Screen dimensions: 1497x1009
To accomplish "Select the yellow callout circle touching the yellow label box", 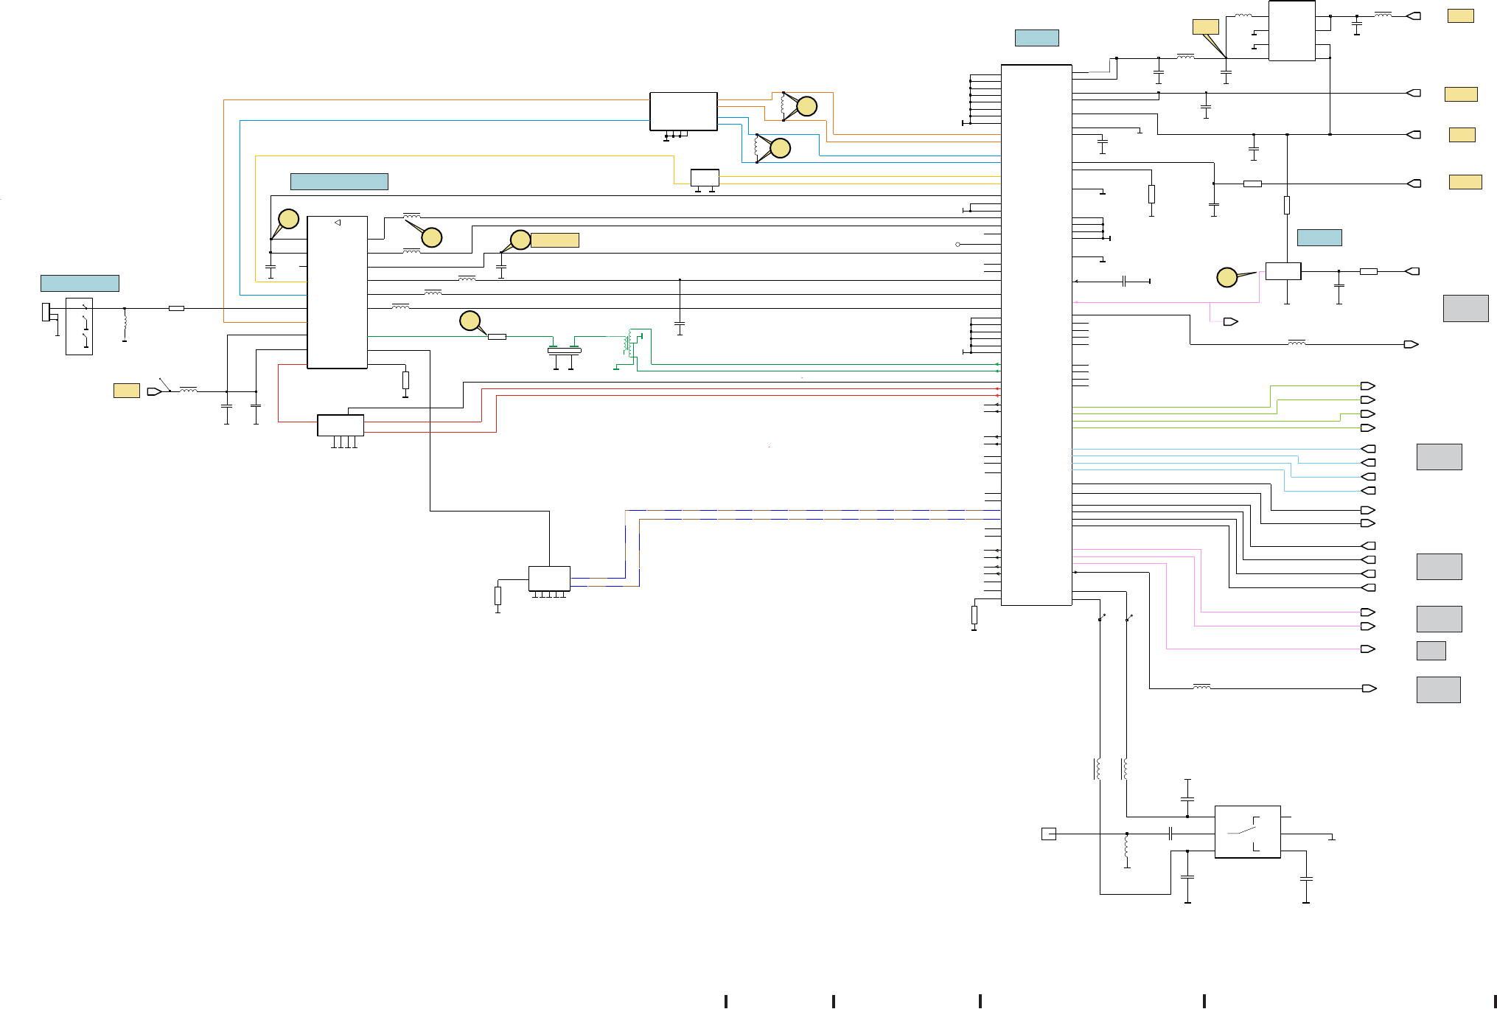I will [520, 240].
